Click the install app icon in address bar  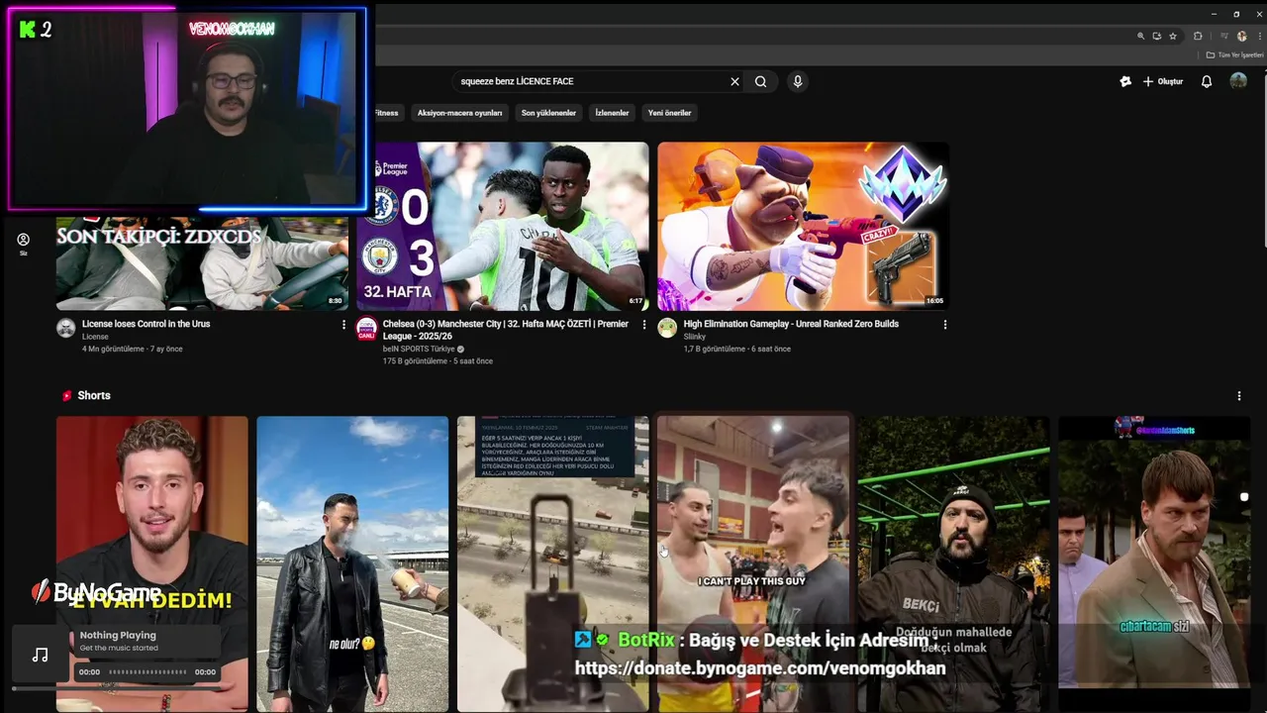[1156, 36]
